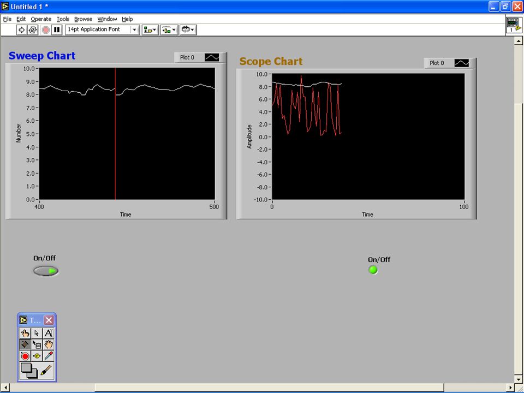Click the left arrow of horizontal scrollbar
524x393 pixels.
pyautogui.click(x=5, y=388)
